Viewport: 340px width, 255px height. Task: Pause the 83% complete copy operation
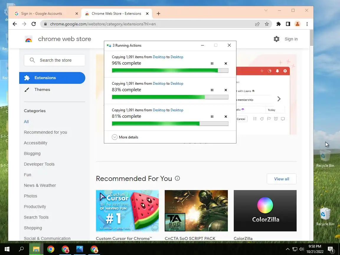pos(212,90)
